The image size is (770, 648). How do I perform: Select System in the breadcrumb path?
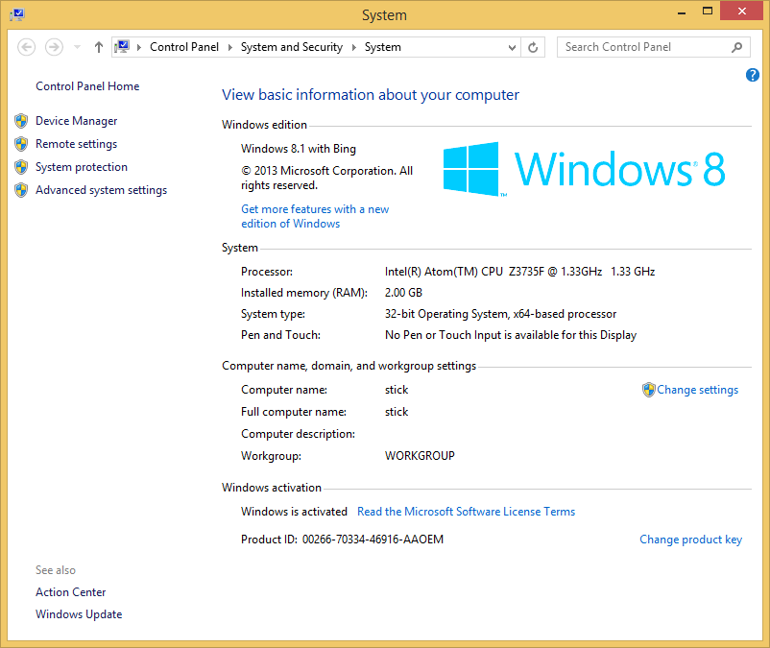point(382,47)
